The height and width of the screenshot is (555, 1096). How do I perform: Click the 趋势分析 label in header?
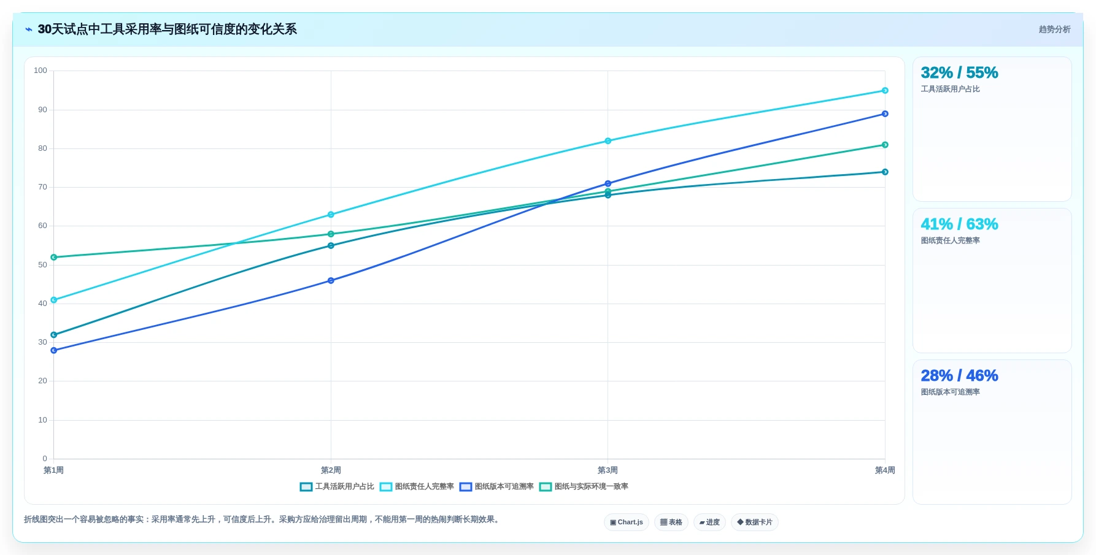click(1054, 29)
